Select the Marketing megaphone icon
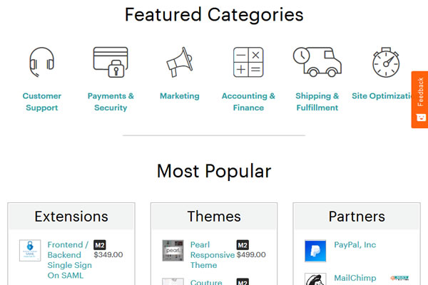 pyautogui.click(x=179, y=63)
